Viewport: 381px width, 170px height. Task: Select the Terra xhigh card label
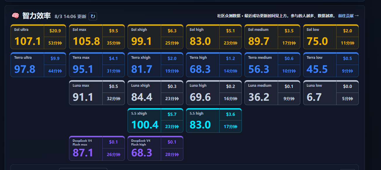pos(141,58)
